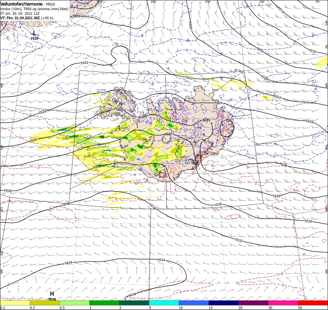Click the 'L' low pressure marker
Viewport: 328px width, 310px height.
[x=34, y=33]
